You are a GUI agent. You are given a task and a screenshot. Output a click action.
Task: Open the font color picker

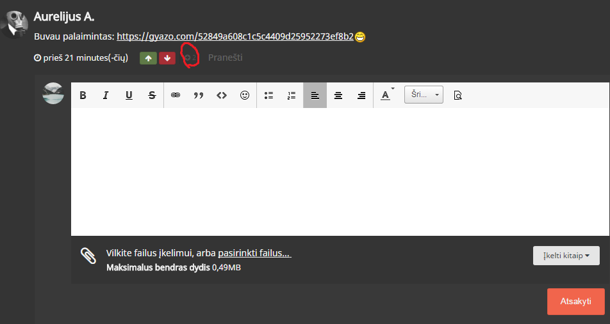pyautogui.click(x=387, y=95)
